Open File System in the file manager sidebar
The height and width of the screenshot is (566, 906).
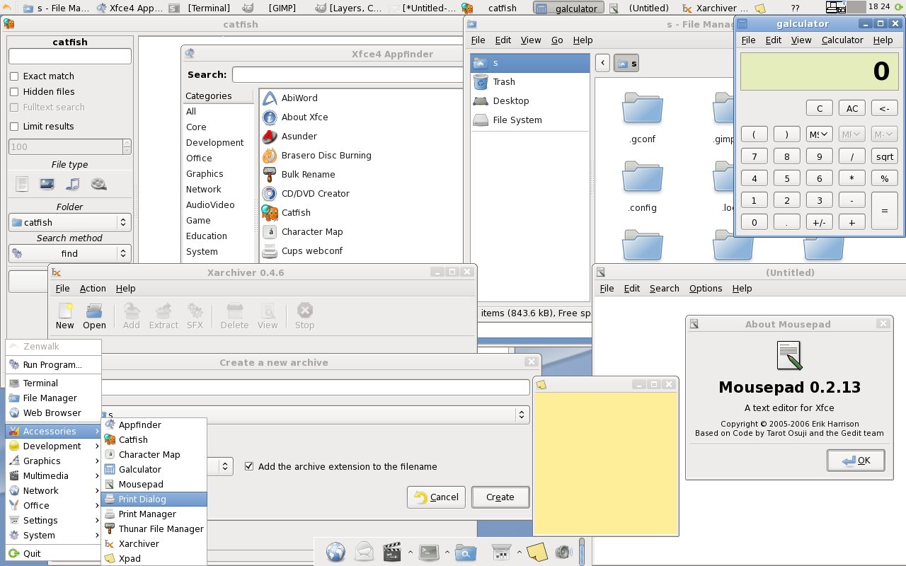[529, 120]
